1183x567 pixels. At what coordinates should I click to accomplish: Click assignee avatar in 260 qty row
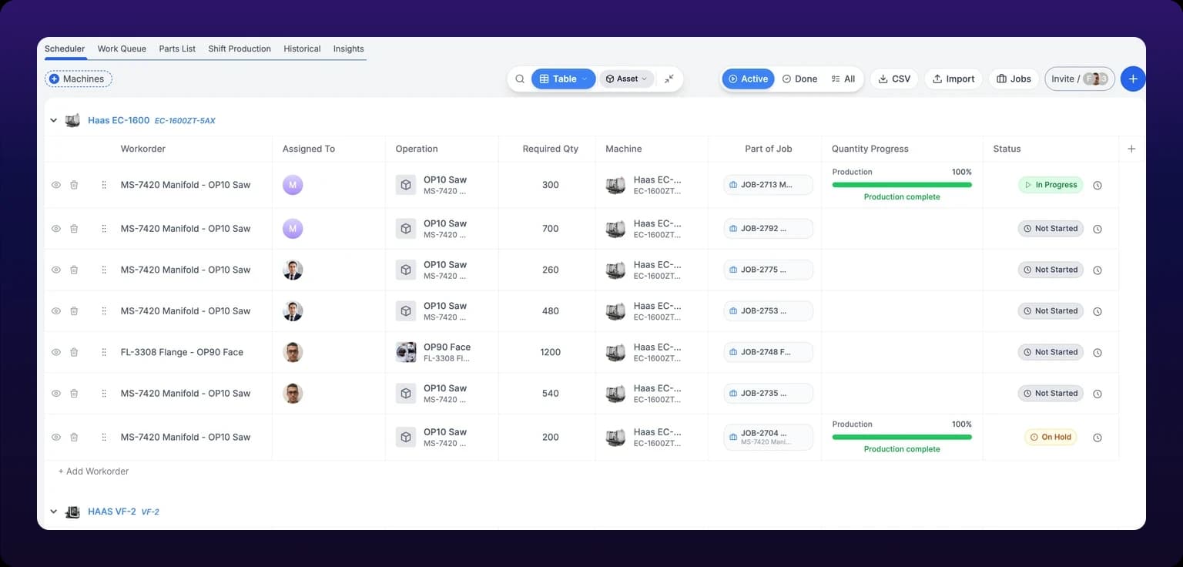pos(293,270)
